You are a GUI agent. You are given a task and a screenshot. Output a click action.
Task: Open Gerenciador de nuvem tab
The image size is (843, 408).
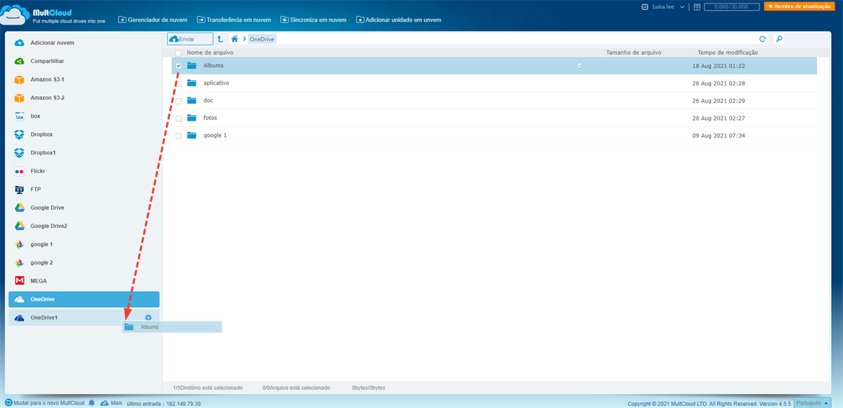[152, 20]
